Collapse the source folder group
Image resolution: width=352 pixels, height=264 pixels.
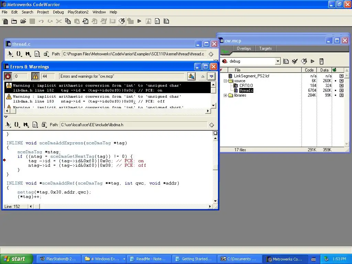click(225, 81)
